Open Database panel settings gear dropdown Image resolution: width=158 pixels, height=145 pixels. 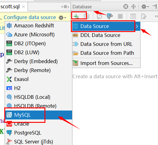click(x=145, y=7)
